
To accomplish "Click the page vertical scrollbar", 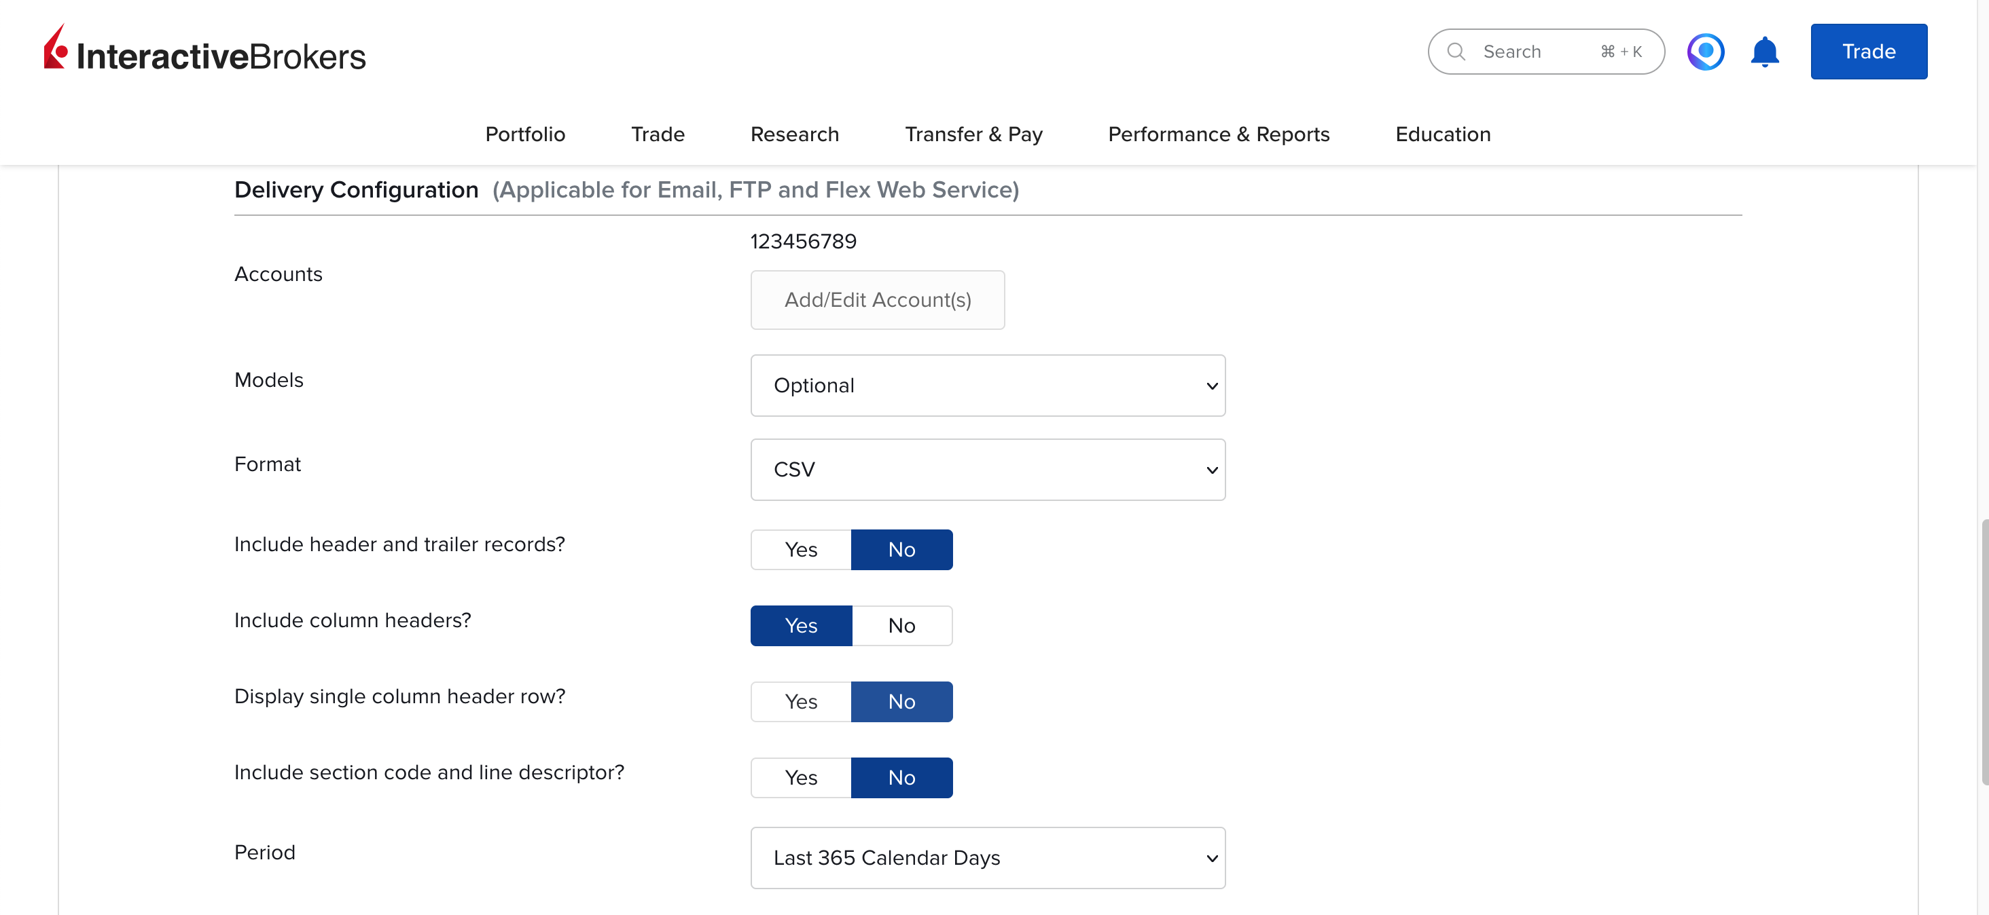I will tap(1983, 652).
